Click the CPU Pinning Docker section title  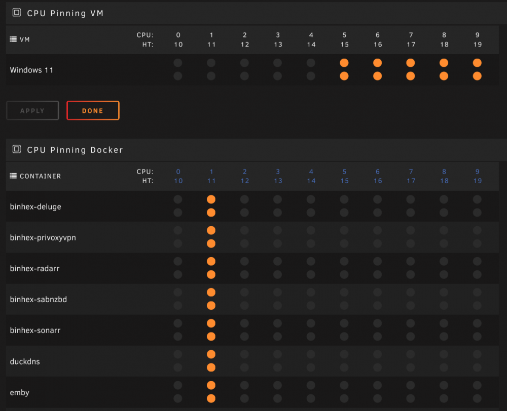click(x=75, y=150)
